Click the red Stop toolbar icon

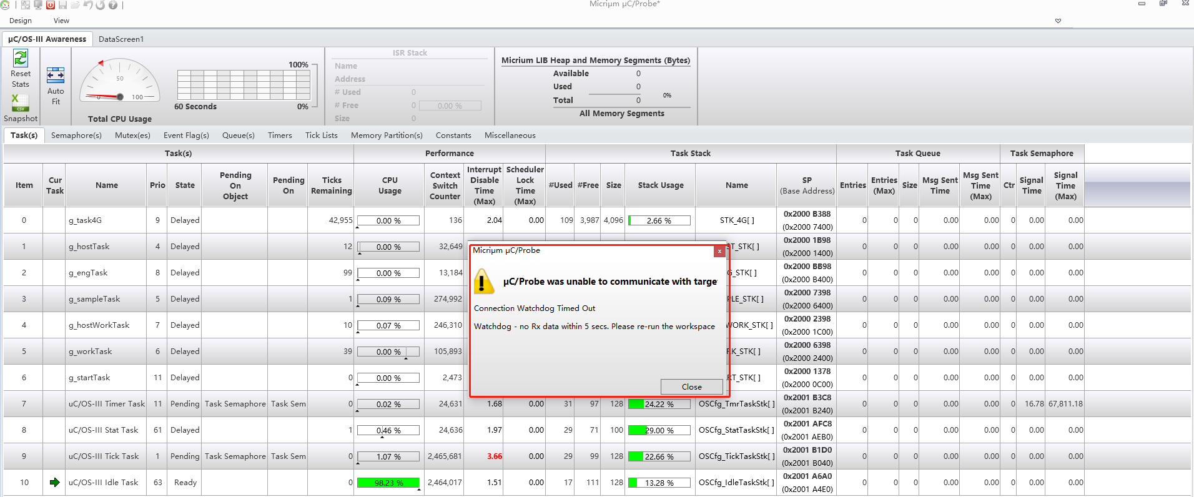pos(51,5)
